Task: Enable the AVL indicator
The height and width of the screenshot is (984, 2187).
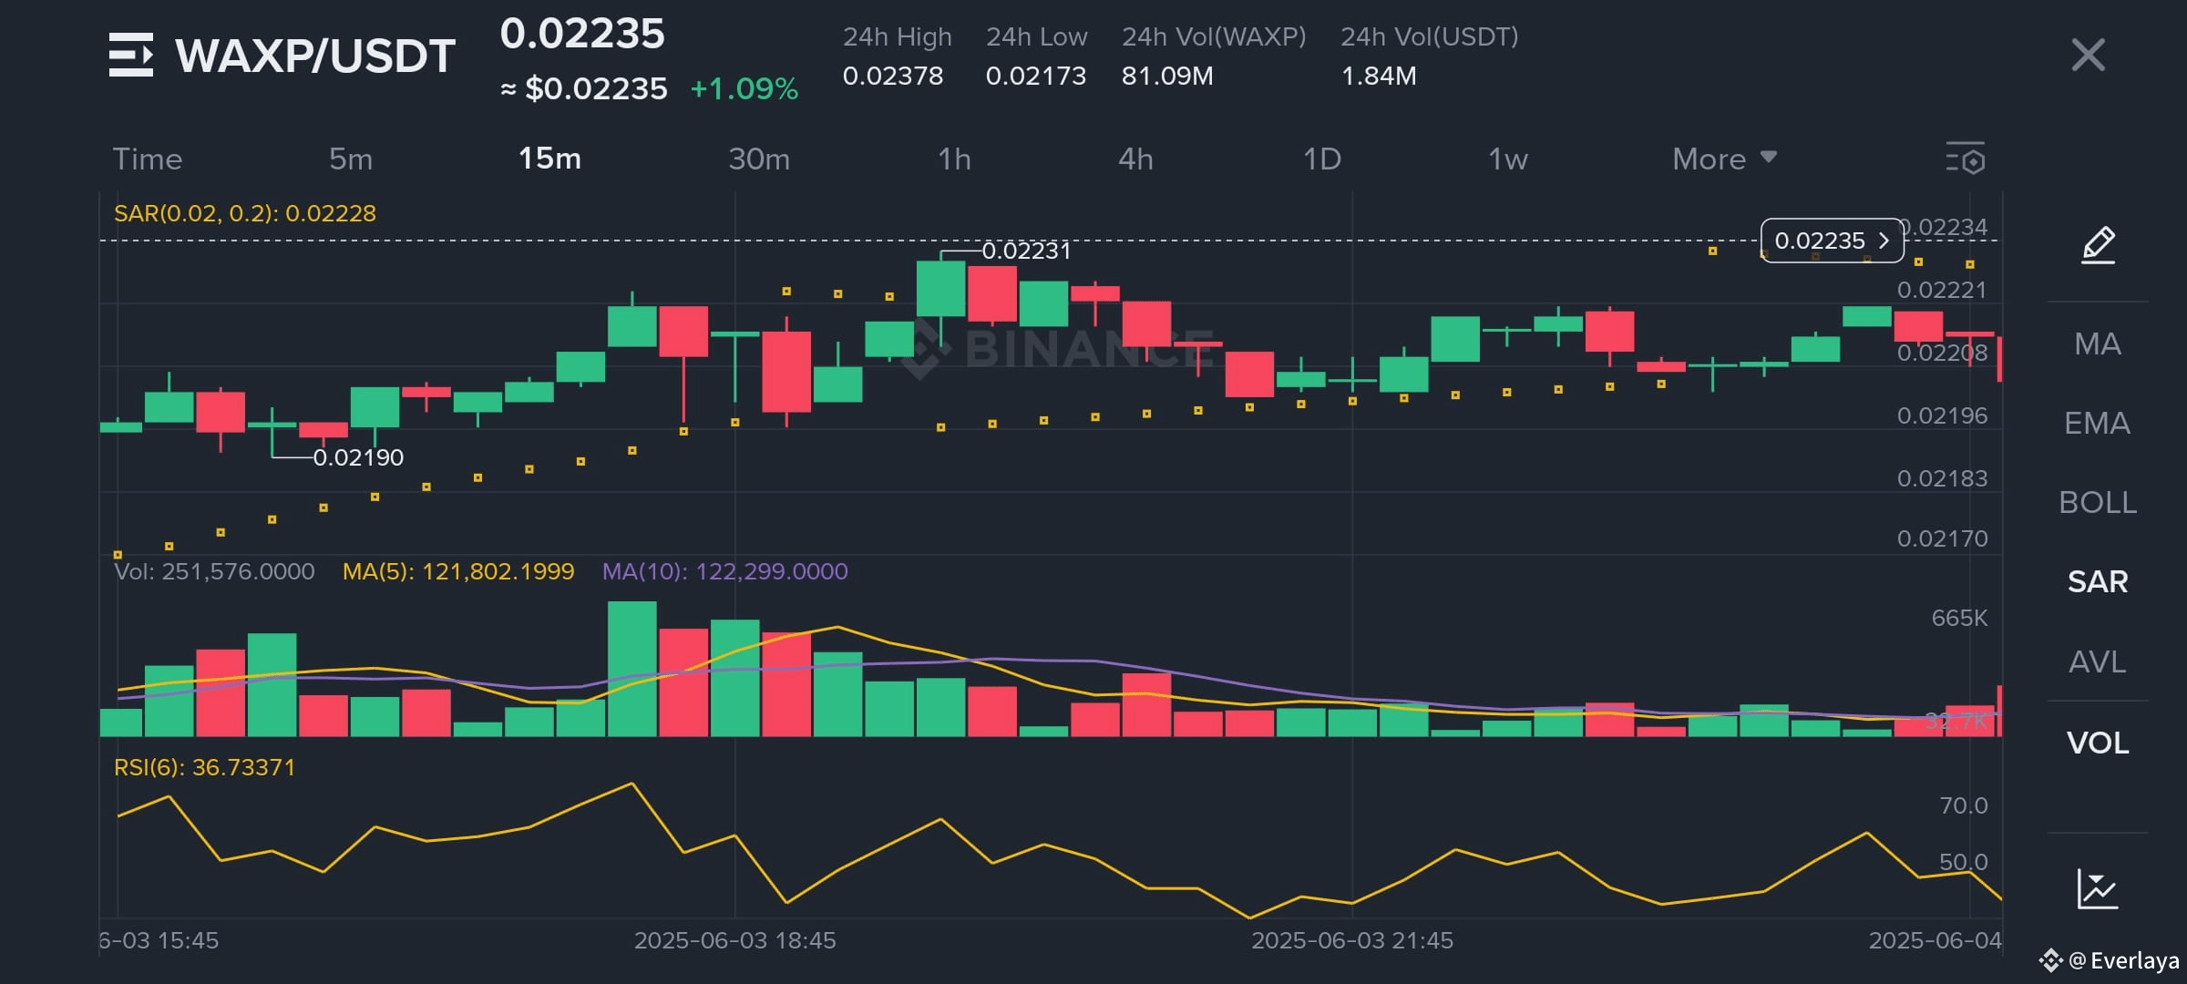Action: 2098,661
